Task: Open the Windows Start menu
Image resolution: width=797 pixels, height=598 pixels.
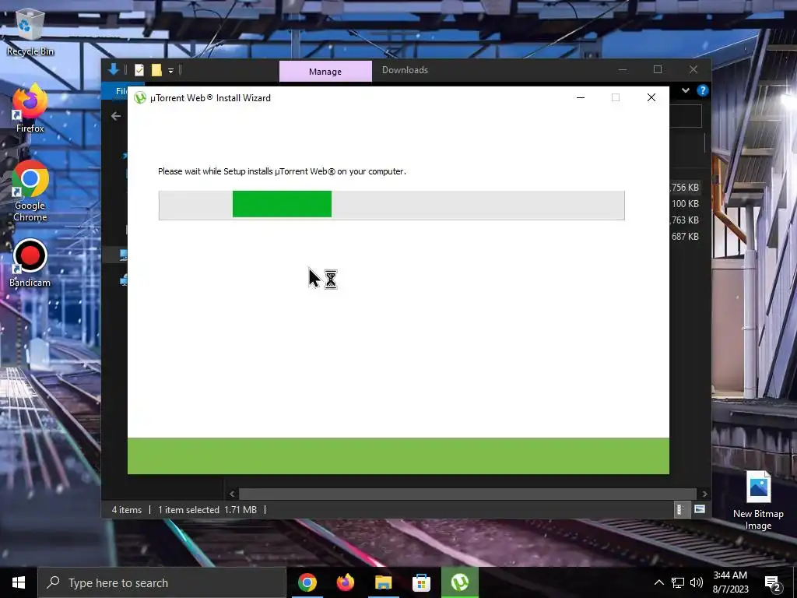Action: point(19,582)
